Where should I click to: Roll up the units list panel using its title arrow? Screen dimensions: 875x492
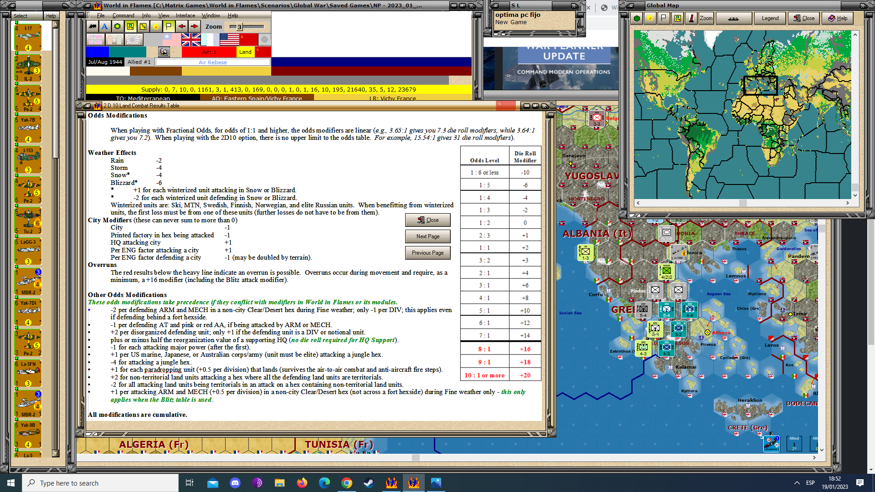pos(11,5)
